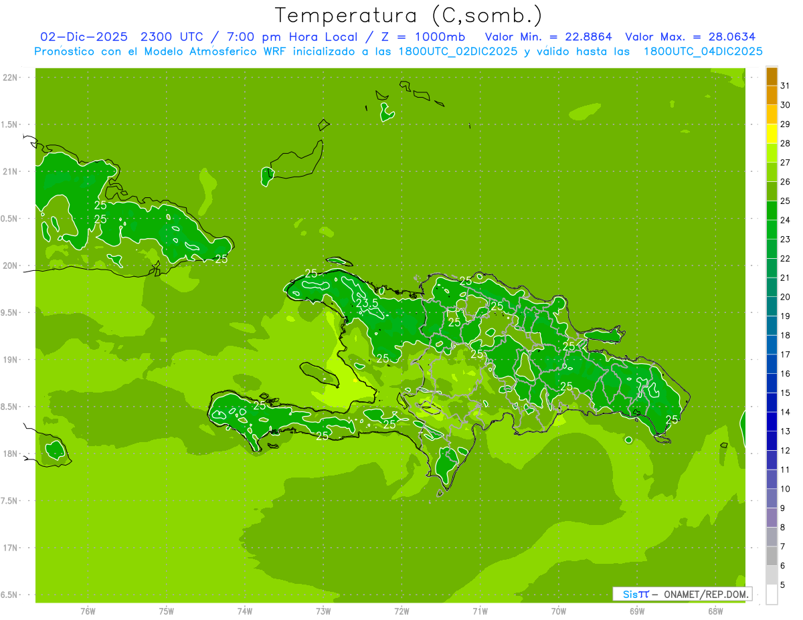The width and height of the screenshot is (803, 620).
Task: Click "Valor Min. = 22.8864" value
Action: point(549,37)
